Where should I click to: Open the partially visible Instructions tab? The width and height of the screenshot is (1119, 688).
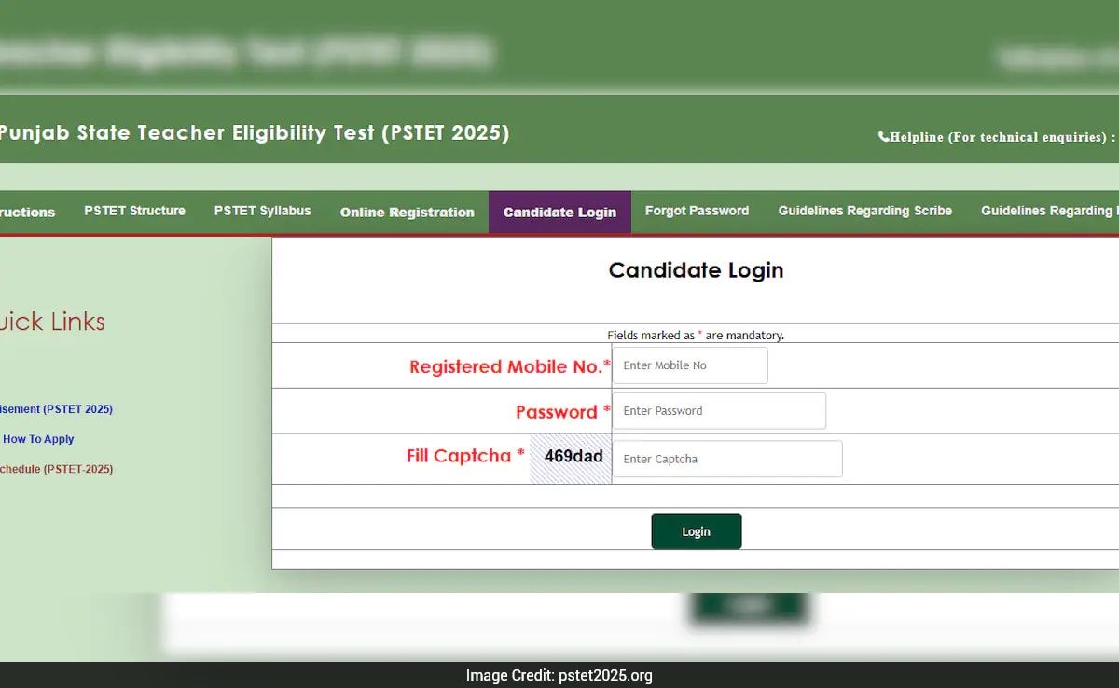[27, 213]
